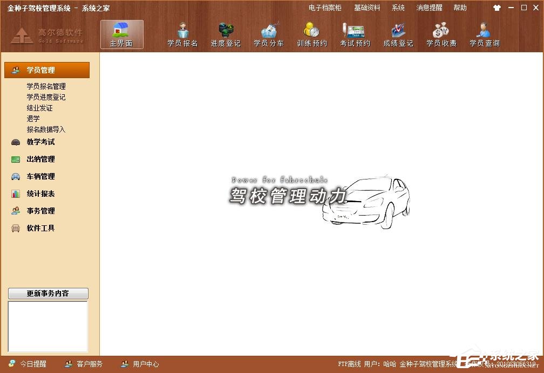
Task: Go to 主界面 home button
Action: point(121,34)
